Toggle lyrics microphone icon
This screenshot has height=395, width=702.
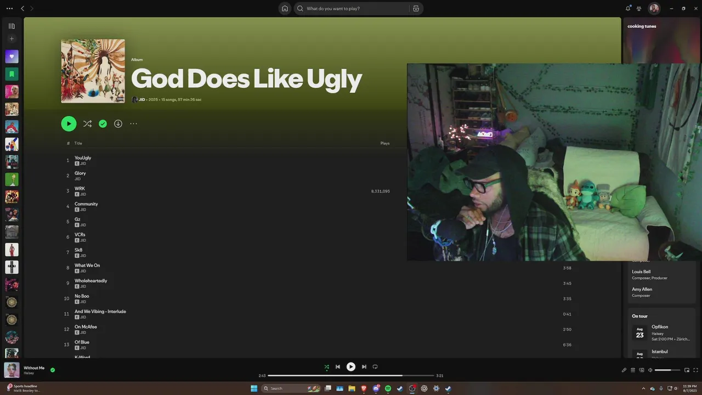(x=624, y=370)
